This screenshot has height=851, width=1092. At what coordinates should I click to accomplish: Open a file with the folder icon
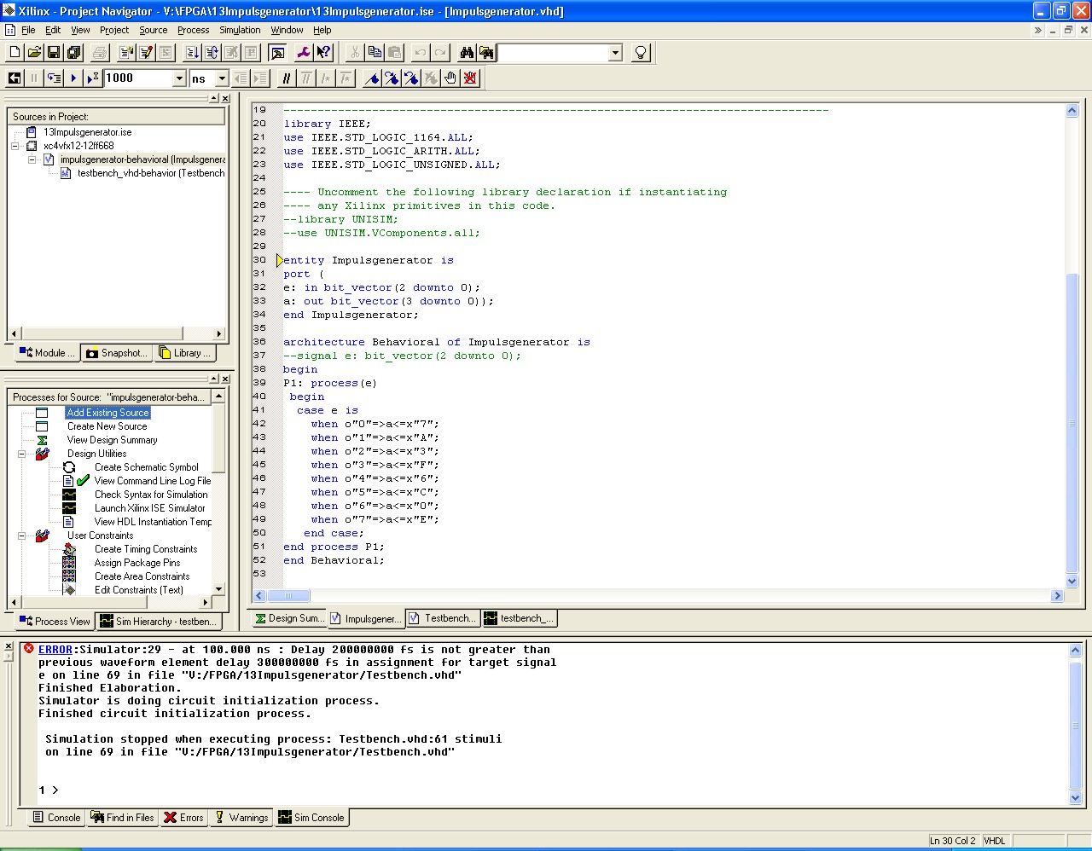[34, 53]
